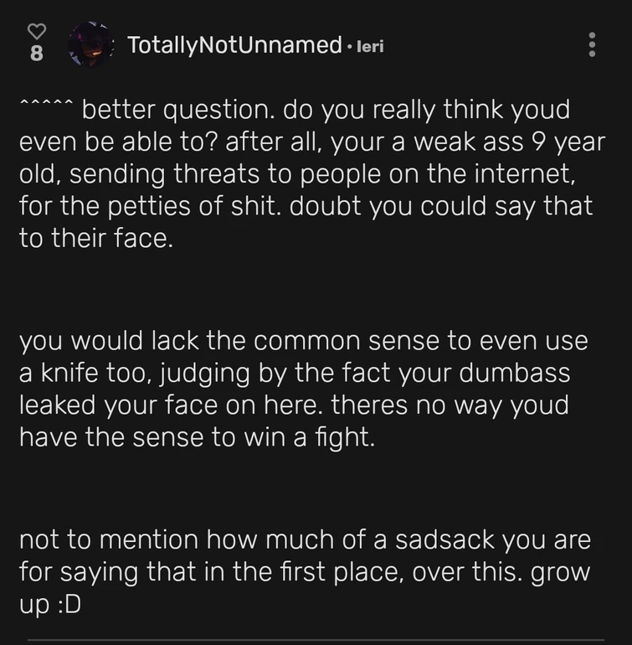
Task: Like the comment with the heart icon
Action: click(x=36, y=31)
